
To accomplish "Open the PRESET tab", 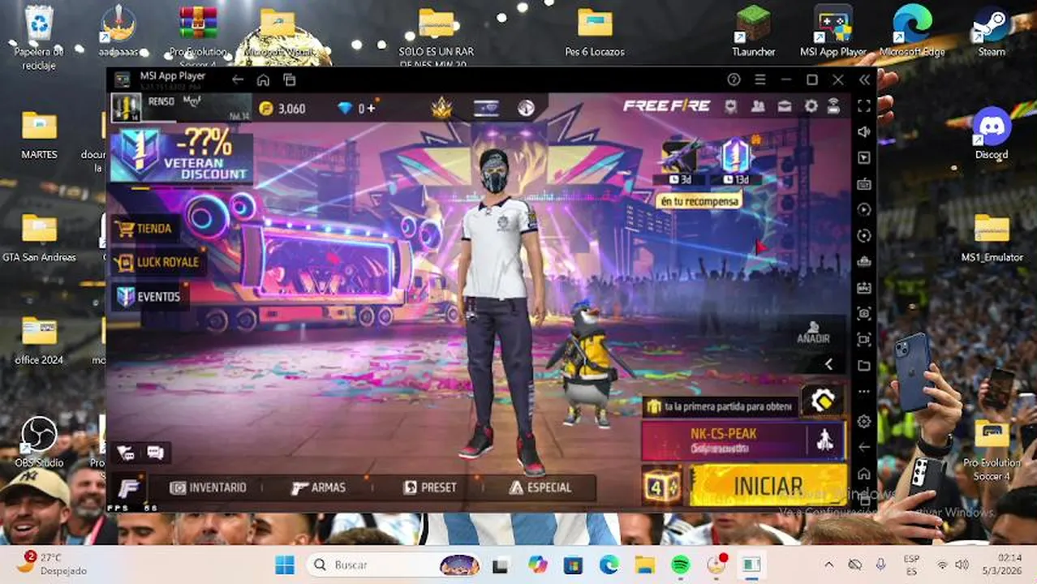I will [x=429, y=487].
